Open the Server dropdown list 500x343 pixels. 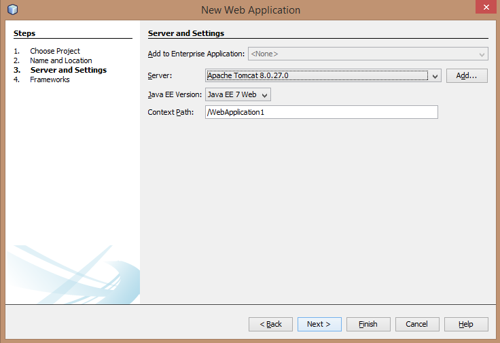pos(435,76)
